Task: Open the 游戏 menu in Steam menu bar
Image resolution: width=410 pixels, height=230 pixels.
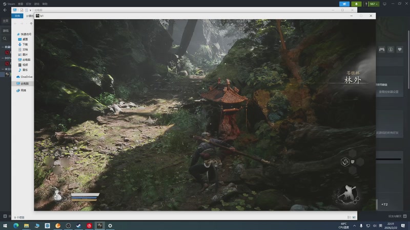Action: (x=37, y=4)
